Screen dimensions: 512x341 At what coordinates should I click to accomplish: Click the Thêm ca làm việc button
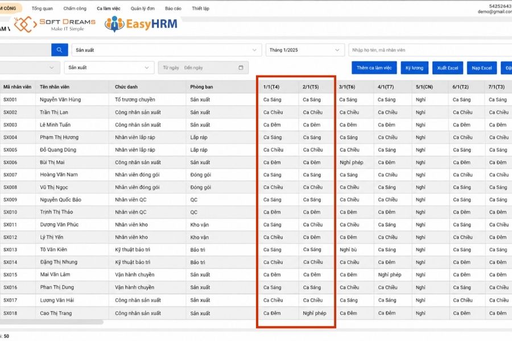[374, 68]
